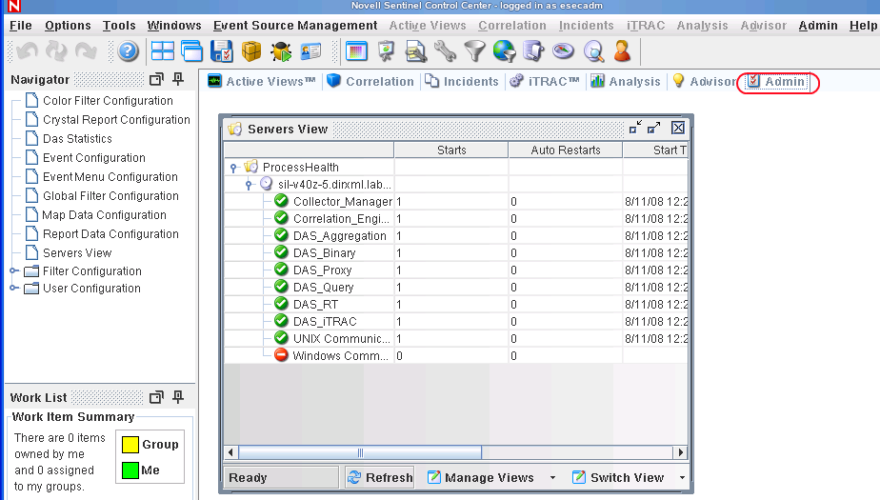Image resolution: width=880 pixels, height=500 pixels.
Task: Collapse the ProcessHealth tree node
Action: 233,168
